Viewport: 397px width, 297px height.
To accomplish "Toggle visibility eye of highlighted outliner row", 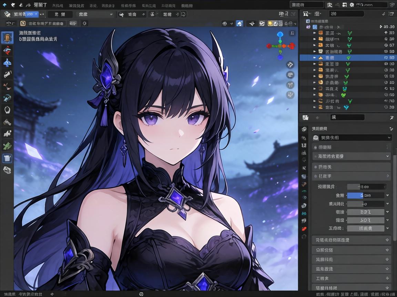I will [386, 58].
